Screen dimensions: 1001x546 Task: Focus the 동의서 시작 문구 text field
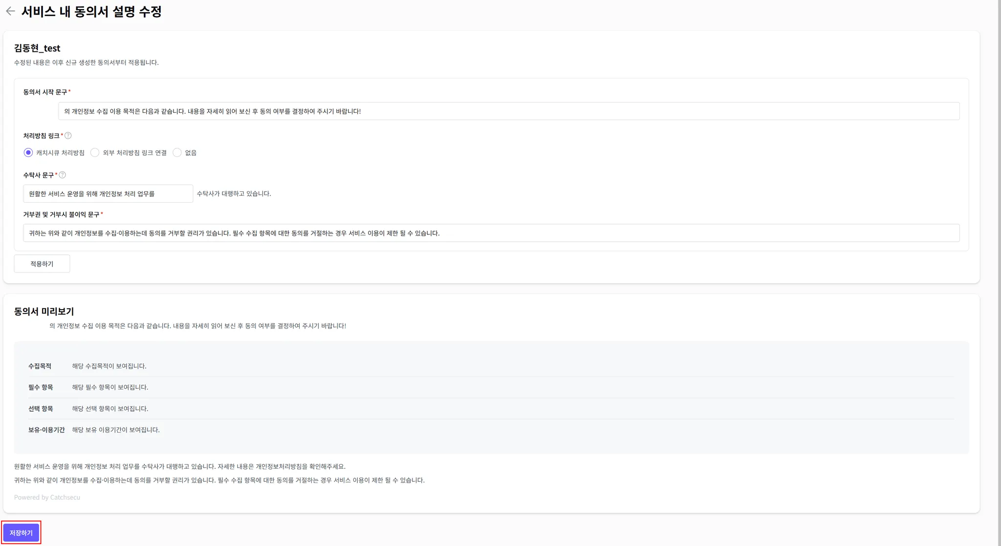tap(508, 111)
